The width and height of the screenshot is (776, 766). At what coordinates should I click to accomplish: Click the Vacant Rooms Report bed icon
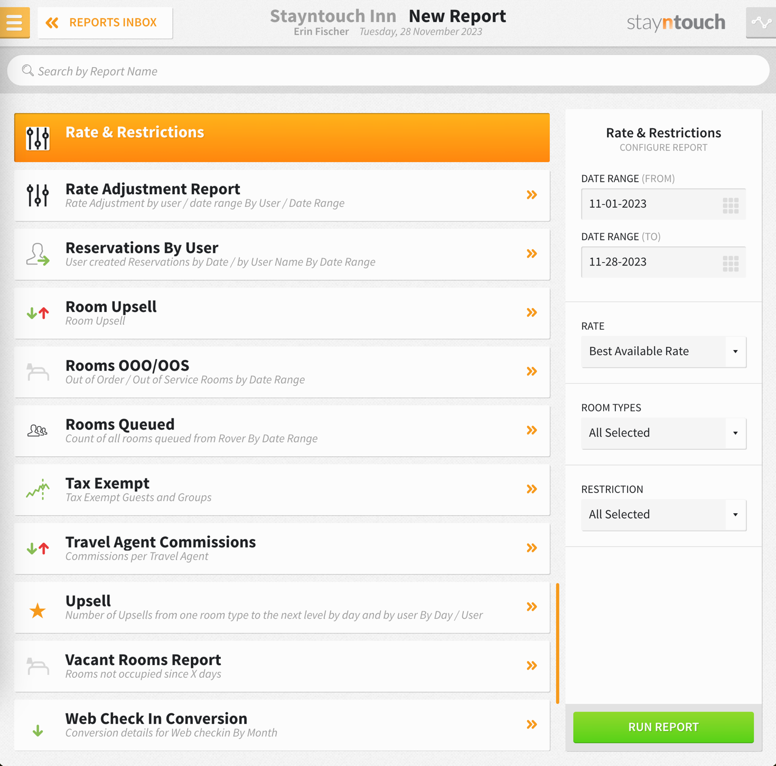(38, 666)
